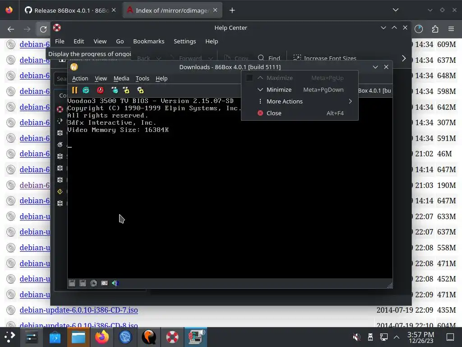The image size is (462, 347).
Task: Open Firefox list all tabs dropdown
Action: [x=396, y=10]
